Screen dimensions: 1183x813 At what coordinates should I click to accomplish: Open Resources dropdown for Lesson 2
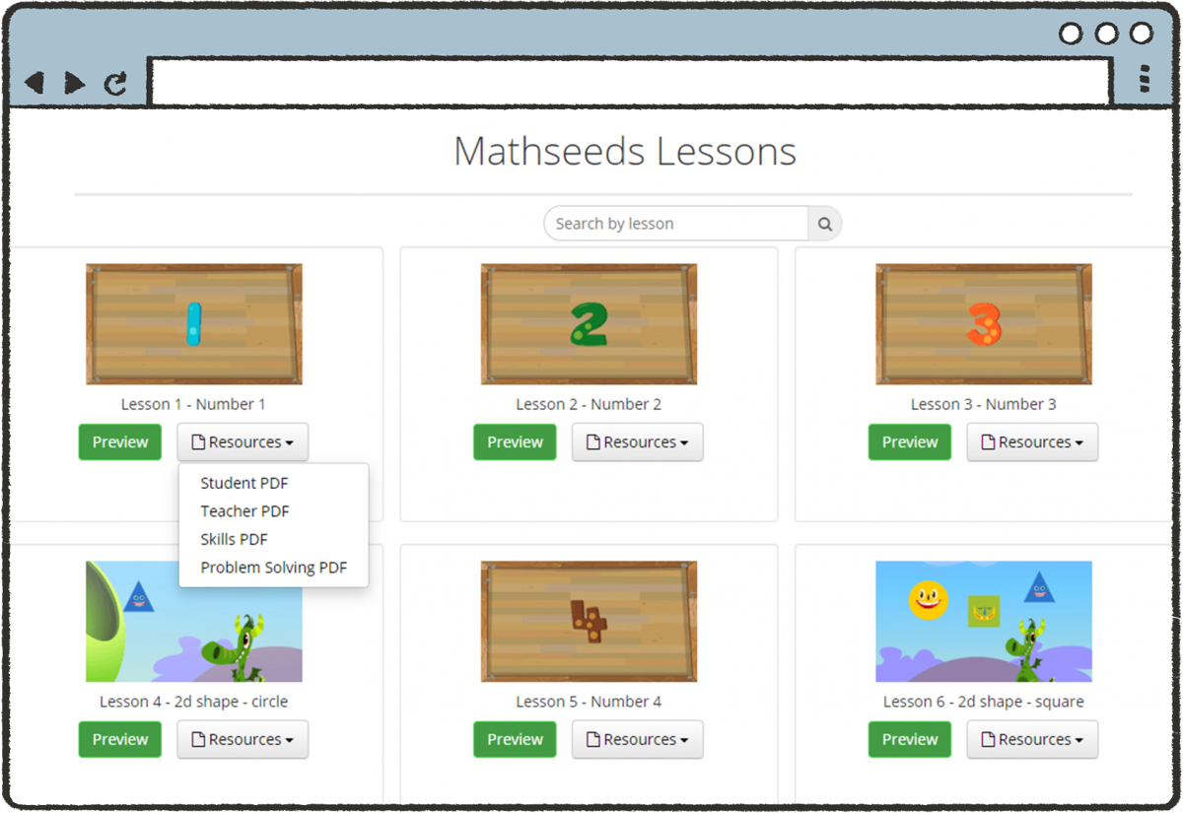coord(638,442)
